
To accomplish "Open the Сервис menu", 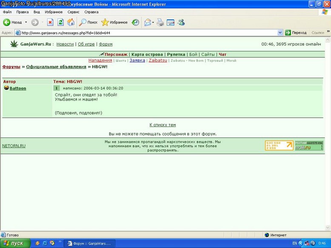I will click(x=73, y=12).
